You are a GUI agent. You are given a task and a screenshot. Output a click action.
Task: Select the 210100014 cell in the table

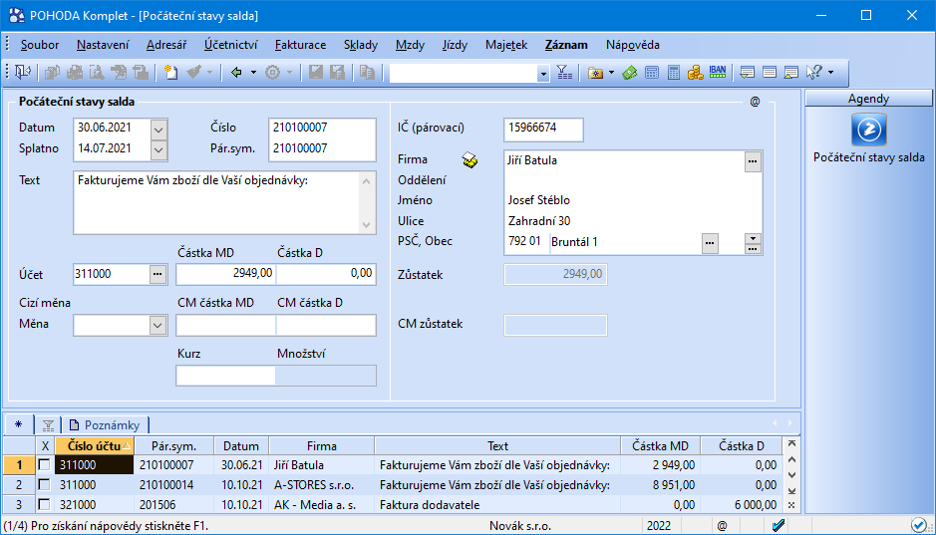click(173, 485)
